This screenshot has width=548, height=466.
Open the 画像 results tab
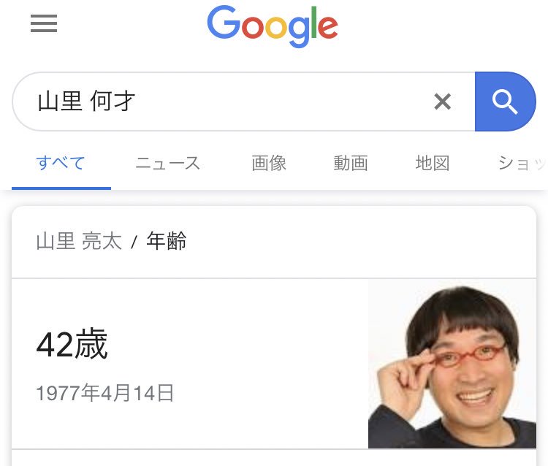269,163
